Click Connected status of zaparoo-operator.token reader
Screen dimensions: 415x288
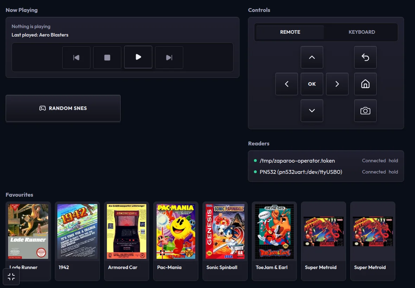[374, 161]
